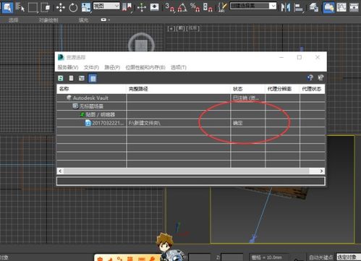Open the 选项(T) menu in Asset Tracking
Viewport: 361px width, 261px height.
[x=179, y=67]
